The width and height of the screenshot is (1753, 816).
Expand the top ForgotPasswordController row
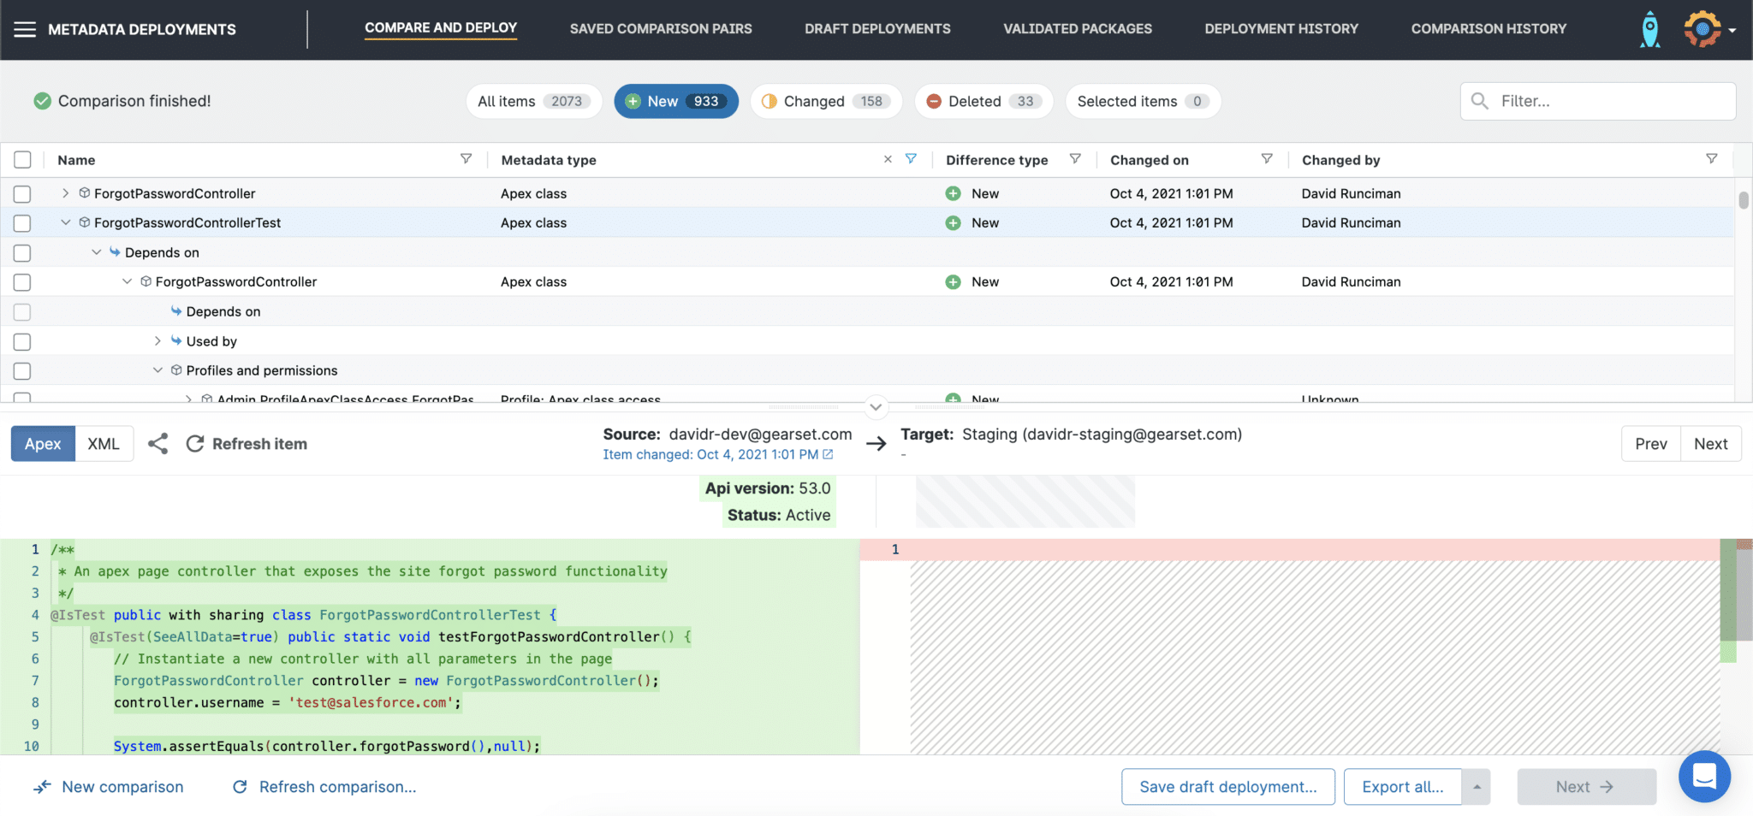(x=65, y=193)
